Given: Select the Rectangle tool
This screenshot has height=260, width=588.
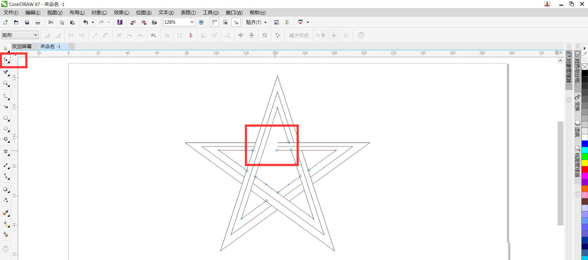Looking at the screenshot, I should (x=6, y=118).
